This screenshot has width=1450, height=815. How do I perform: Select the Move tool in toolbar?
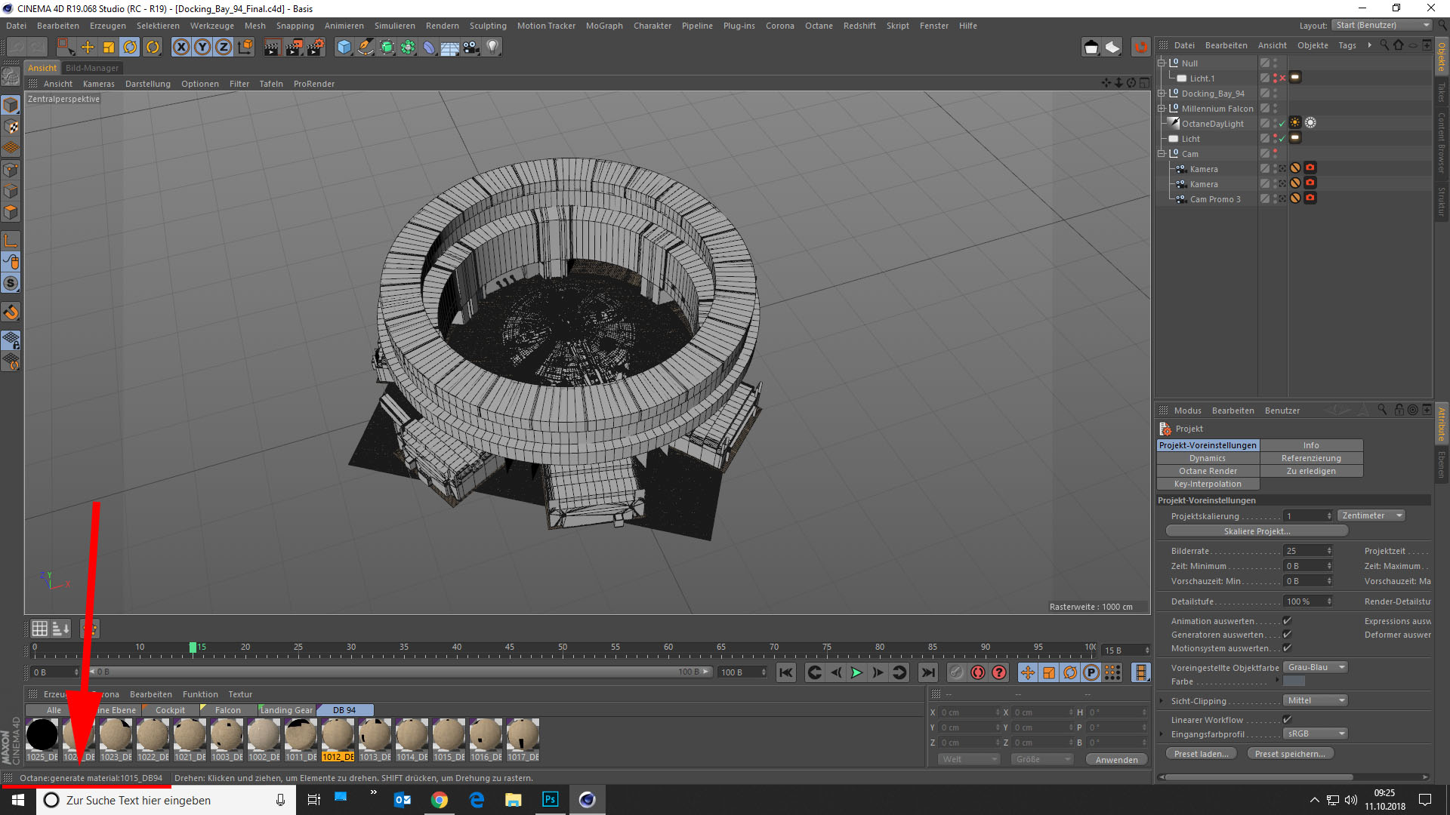click(x=88, y=48)
